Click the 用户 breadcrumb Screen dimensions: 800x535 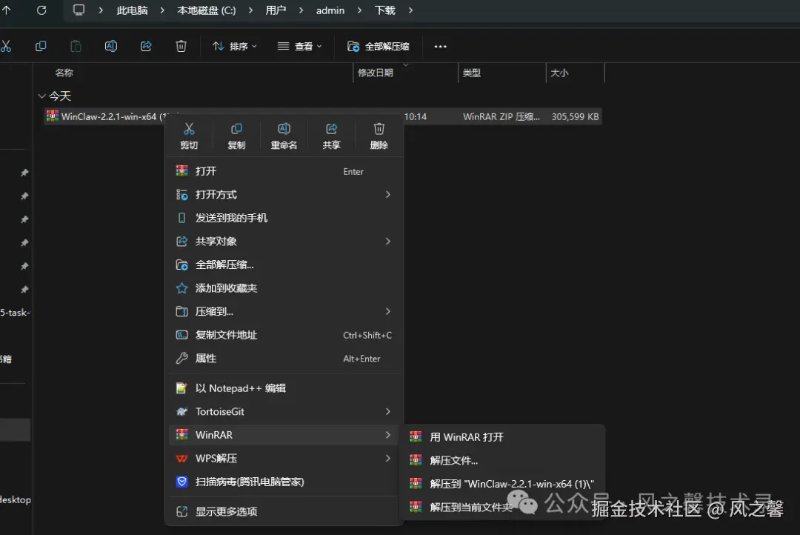276,10
